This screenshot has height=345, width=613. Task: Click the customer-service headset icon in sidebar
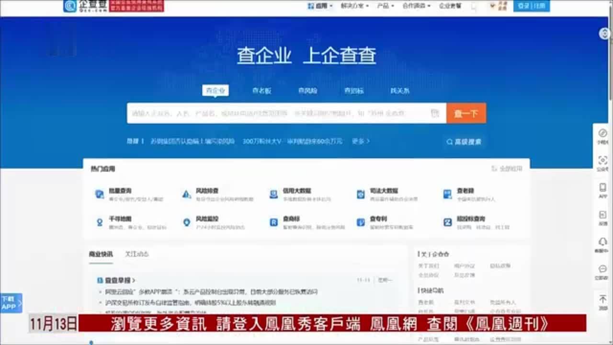point(603,242)
